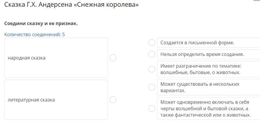Image resolution: width=260 pixels, height=121 pixels.
Task: Select circle next to «Нельзя определить время создания»
Action: point(151,54)
